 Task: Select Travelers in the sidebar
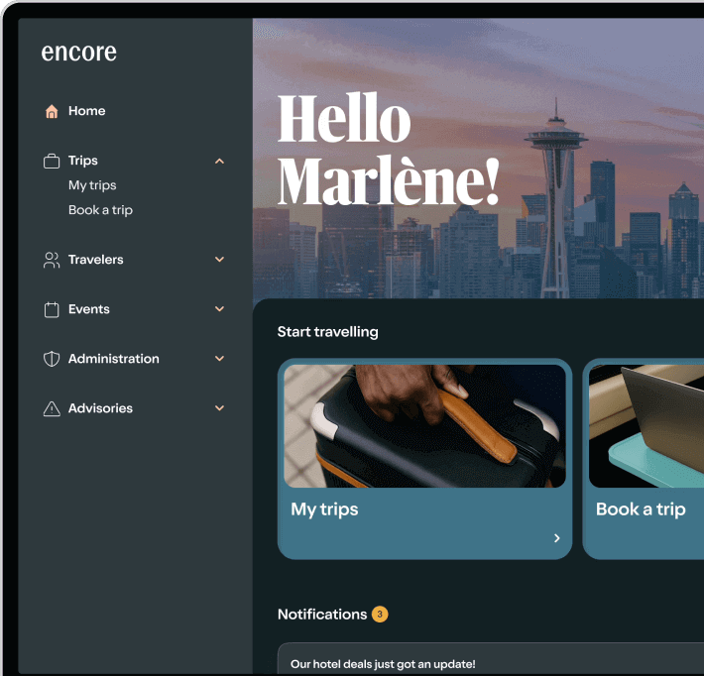[x=95, y=260]
